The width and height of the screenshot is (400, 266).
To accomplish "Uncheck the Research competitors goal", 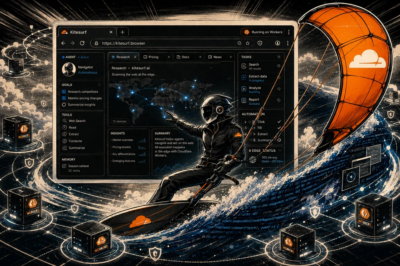I will tap(64, 91).
